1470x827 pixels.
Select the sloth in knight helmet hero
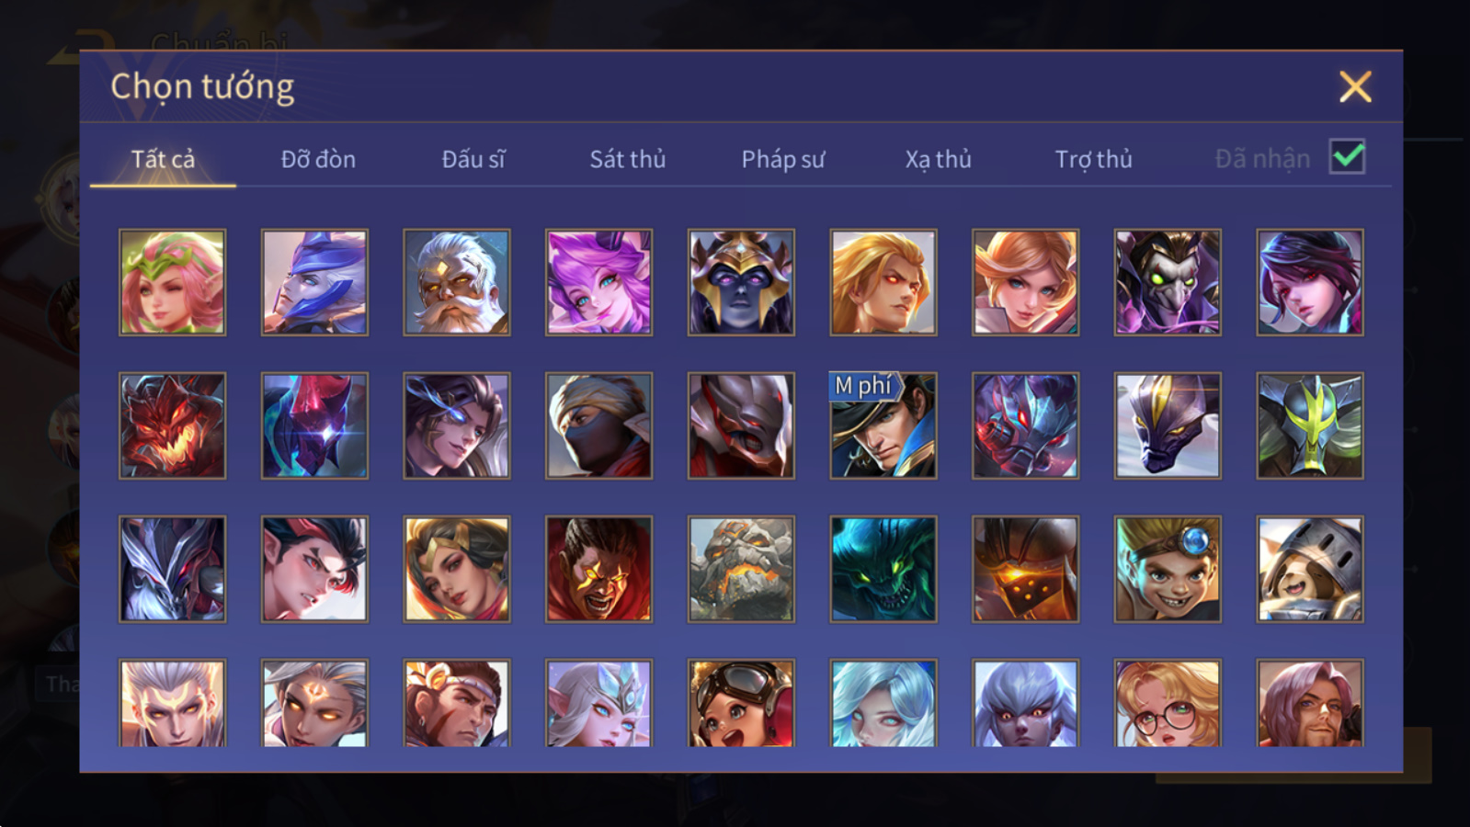[1310, 569]
